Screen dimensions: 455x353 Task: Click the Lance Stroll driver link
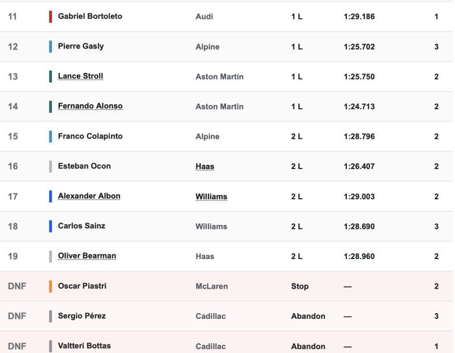point(80,76)
